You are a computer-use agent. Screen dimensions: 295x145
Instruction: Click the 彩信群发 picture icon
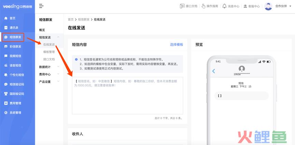coord(6,47)
